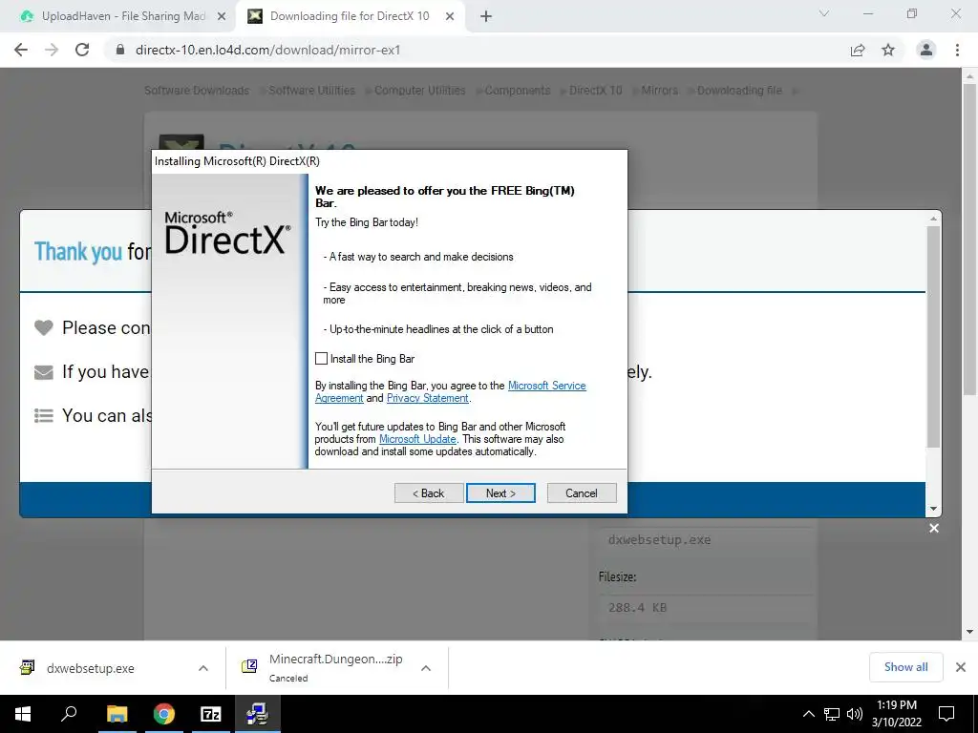Click the Next button in DirectX installer
978x733 pixels.
500,493
